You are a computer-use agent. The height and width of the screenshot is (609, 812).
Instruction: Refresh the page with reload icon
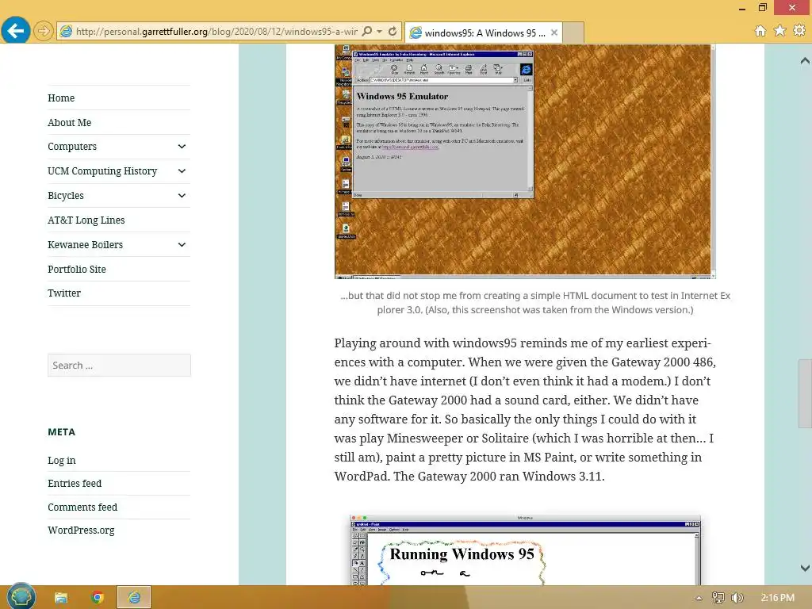coord(393,32)
